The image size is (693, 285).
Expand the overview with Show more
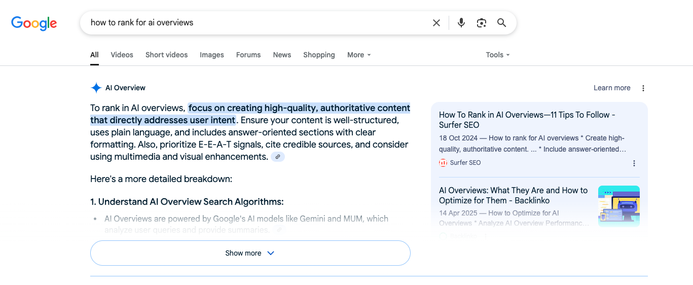click(250, 253)
